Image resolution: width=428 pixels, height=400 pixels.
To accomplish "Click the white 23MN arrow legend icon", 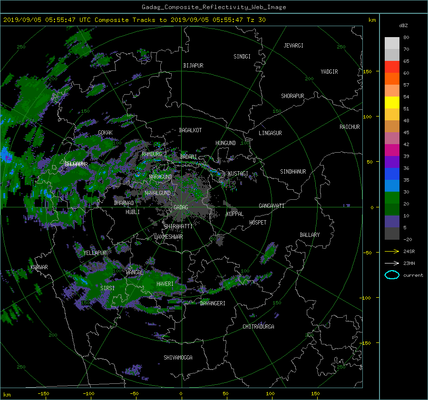I will 392,263.
